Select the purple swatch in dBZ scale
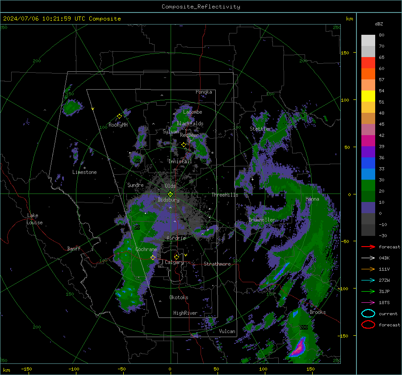402x375 pixels. (368, 152)
